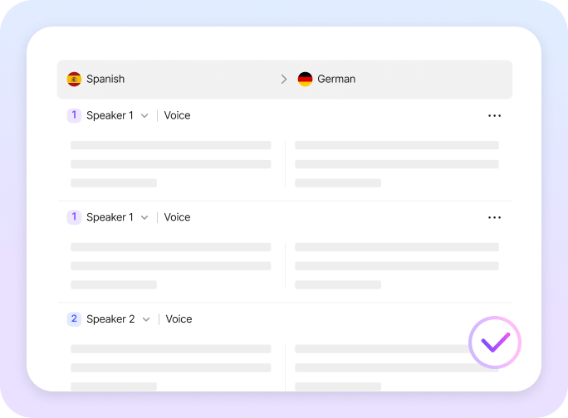Screen dimensions: 568x418
Task: Click the Spanish source language label
Action: 105,80
